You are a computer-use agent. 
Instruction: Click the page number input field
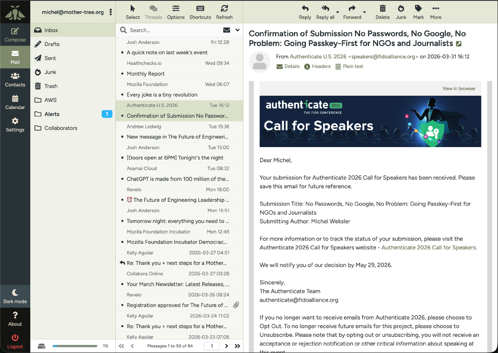[212, 346]
